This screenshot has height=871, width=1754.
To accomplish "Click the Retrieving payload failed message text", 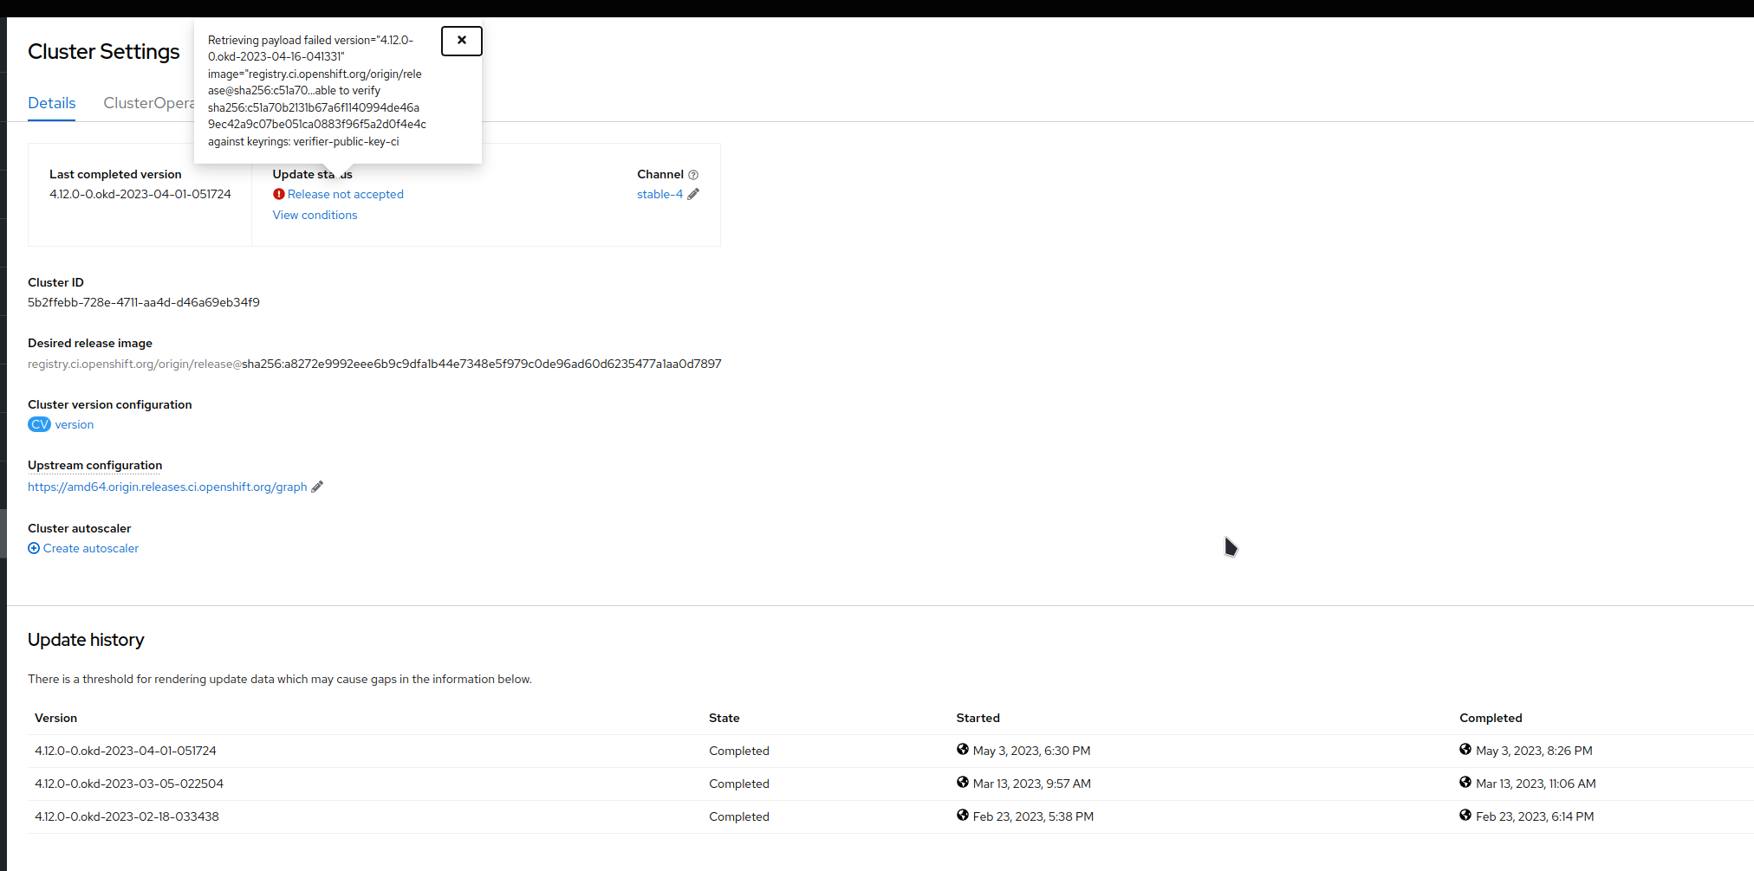I will click(x=317, y=91).
